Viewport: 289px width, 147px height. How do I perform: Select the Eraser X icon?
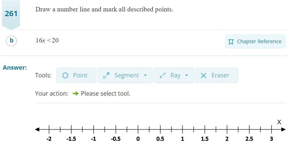(203, 75)
